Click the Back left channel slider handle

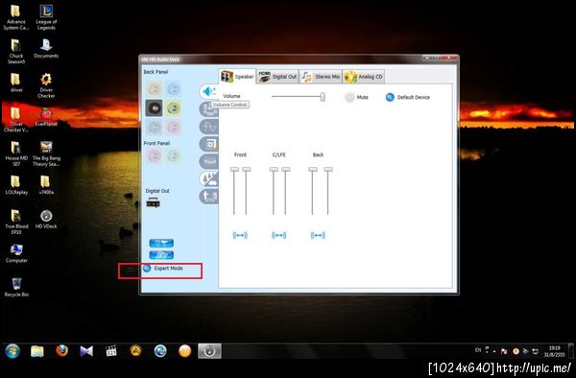pyautogui.click(x=313, y=169)
